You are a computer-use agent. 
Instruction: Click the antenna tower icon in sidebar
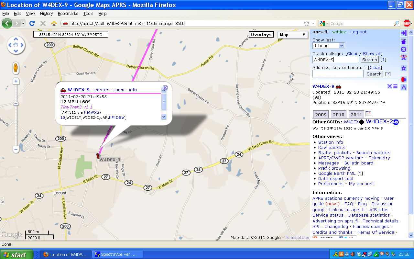403,58
